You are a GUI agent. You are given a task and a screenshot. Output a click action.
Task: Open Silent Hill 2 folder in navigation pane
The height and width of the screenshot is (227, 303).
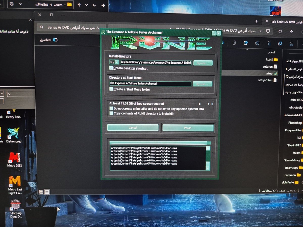pyautogui.click(x=295, y=145)
